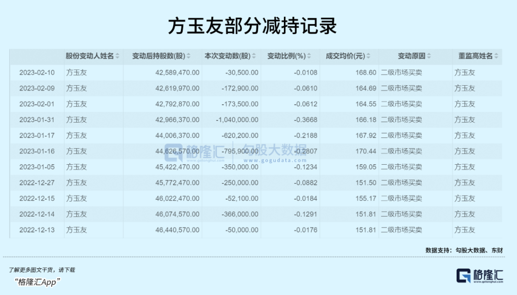Image resolution: width=517 pixels, height=295 pixels.
Task: Click change amount -50,000.00
Action: pos(242,230)
